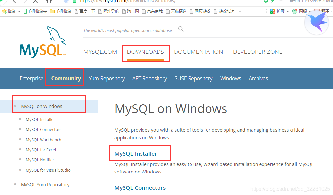Viewport: 333px width, 195px height.
Task: Open the DEVELOPER ZONE top menu
Action: pyautogui.click(x=258, y=52)
